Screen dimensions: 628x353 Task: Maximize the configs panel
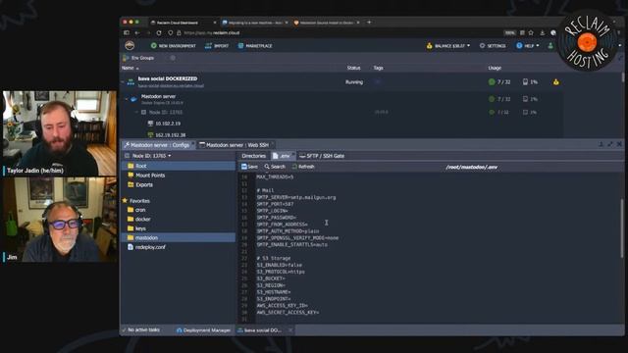(x=610, y=144)
